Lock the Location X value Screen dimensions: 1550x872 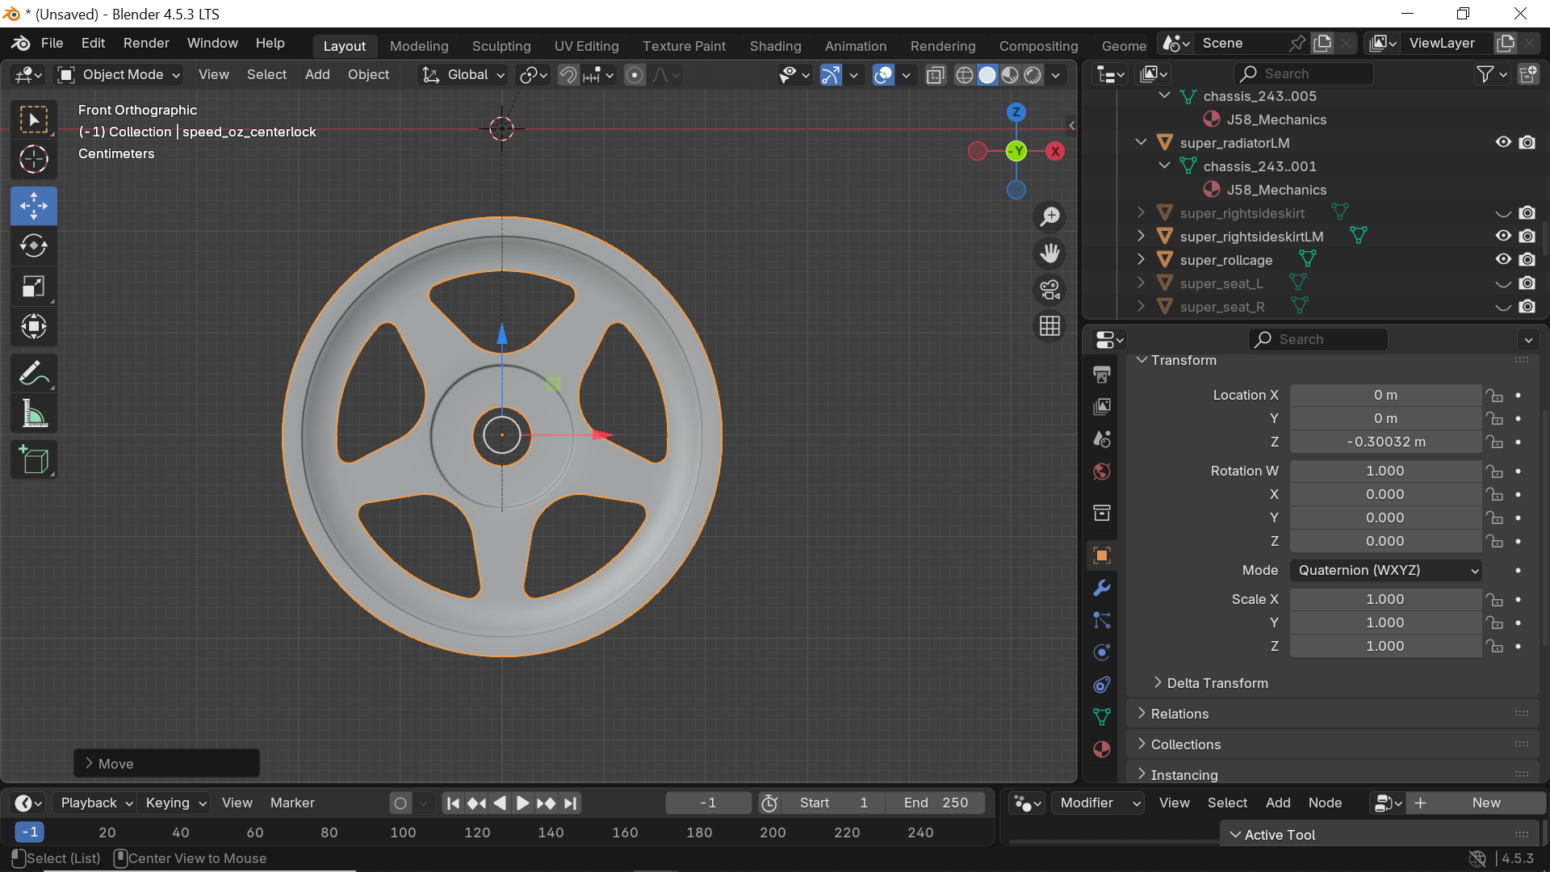coord(1495,396)
